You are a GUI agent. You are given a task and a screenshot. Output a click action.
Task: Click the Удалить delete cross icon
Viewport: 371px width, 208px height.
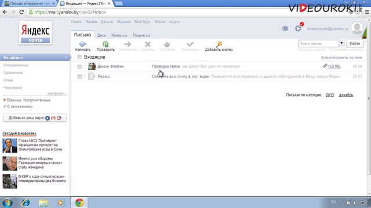click(x=148, y=44)
